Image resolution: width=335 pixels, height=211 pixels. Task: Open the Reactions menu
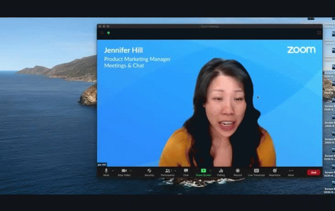coord(275,172)
